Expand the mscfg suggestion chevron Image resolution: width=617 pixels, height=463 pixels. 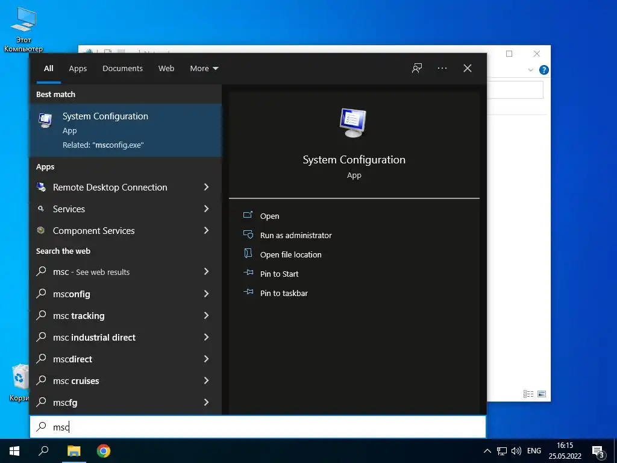point(206,402)
